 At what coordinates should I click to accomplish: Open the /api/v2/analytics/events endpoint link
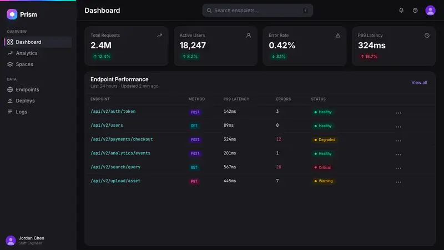pyautogui.click(x=120, y=153)
